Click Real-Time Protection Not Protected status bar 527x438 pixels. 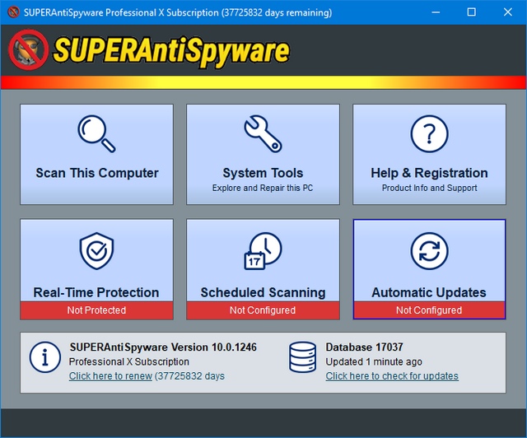click(x=96, y=310)
